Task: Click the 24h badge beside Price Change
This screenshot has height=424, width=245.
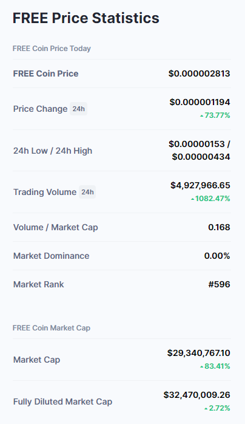Action: pos(78,109)
